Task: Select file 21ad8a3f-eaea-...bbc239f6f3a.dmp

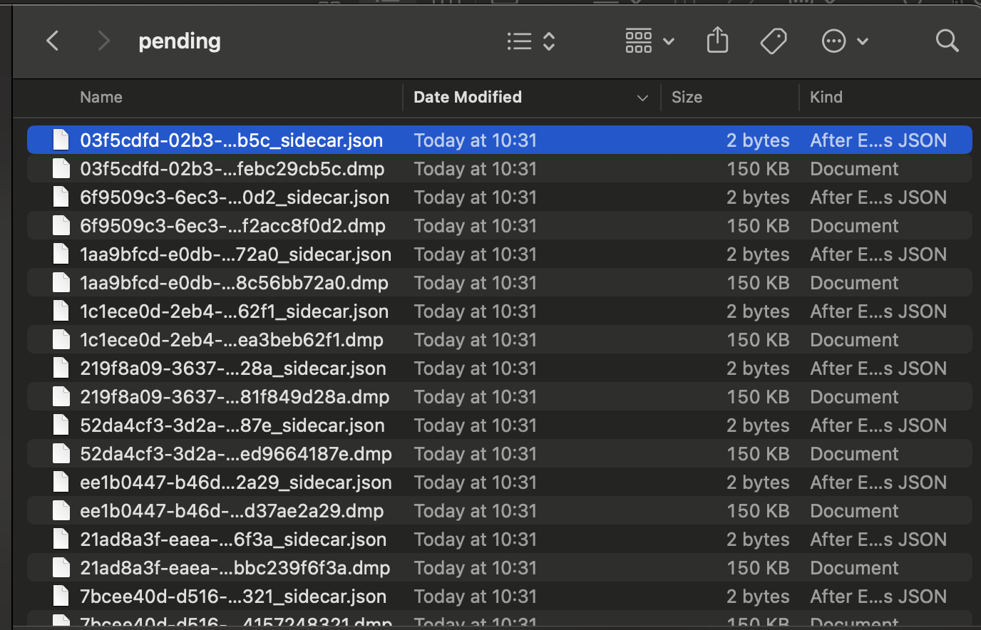Action: [500, 567]
